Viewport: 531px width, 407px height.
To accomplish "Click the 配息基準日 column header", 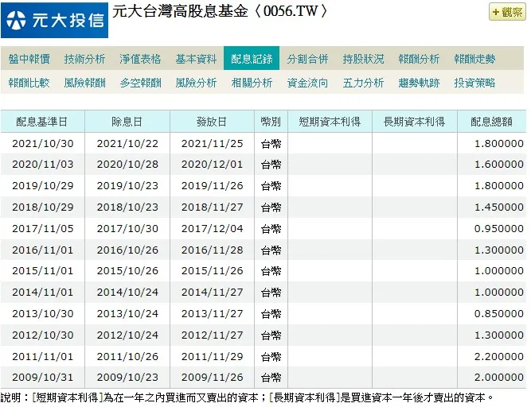I will point(42,122).
